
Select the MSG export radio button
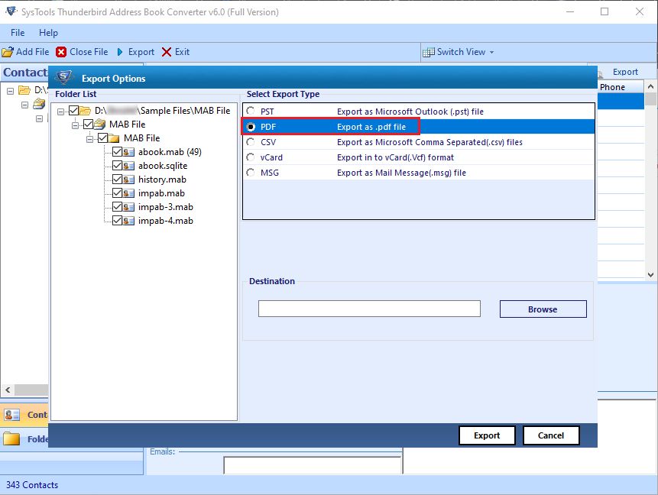coord(251,173)
